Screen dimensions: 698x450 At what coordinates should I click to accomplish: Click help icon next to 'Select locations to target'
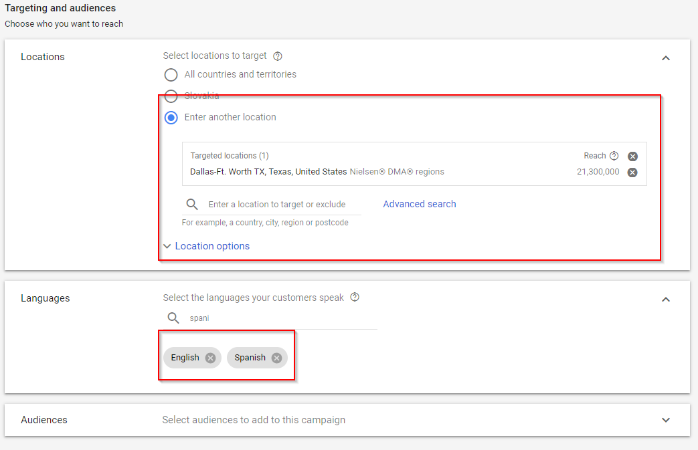tap(278, 56)
